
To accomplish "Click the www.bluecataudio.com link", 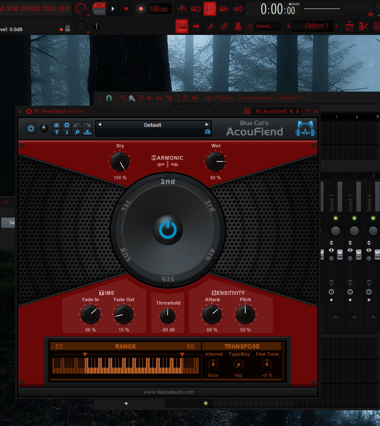I will (168, 392).
